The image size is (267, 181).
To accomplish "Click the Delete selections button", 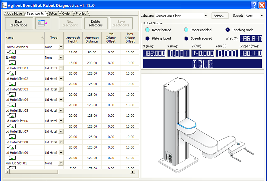I will 96,23.
